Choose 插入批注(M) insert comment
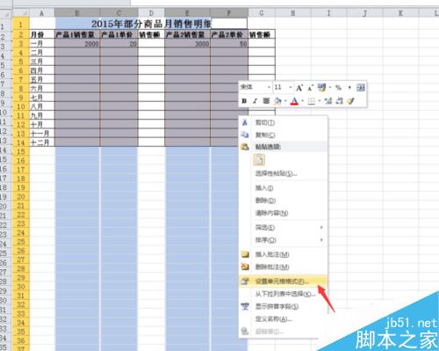The height and width of the screenshot is (351, 439). (283, 254)
